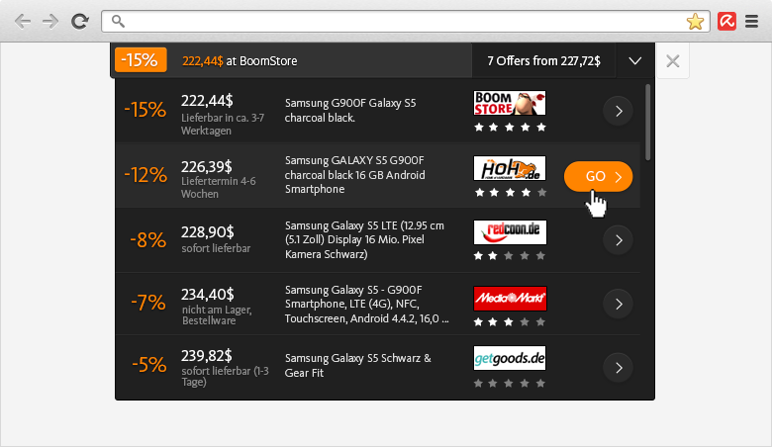
Task: Open the red Avira extension icon
Action: [726, 21]
